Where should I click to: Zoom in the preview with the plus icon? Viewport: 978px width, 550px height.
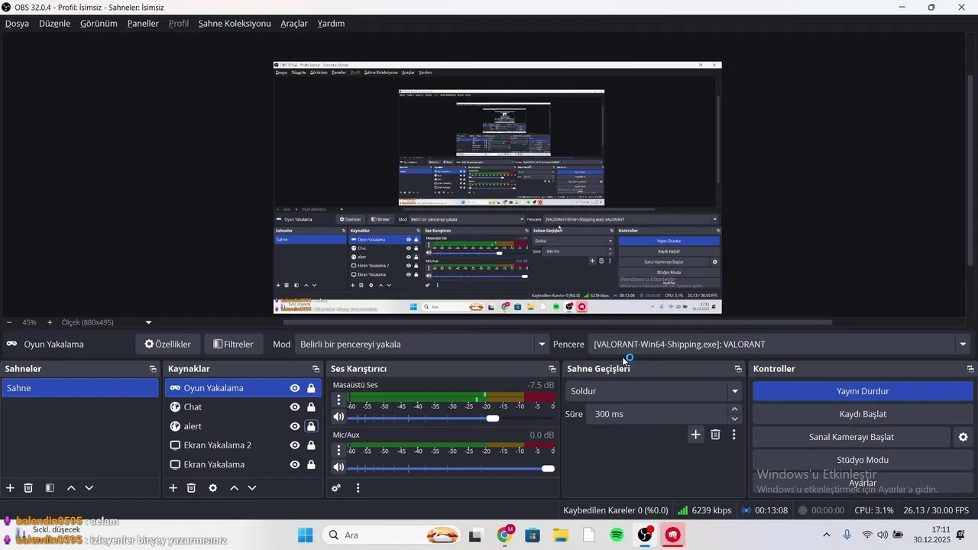tap(50, 322)
